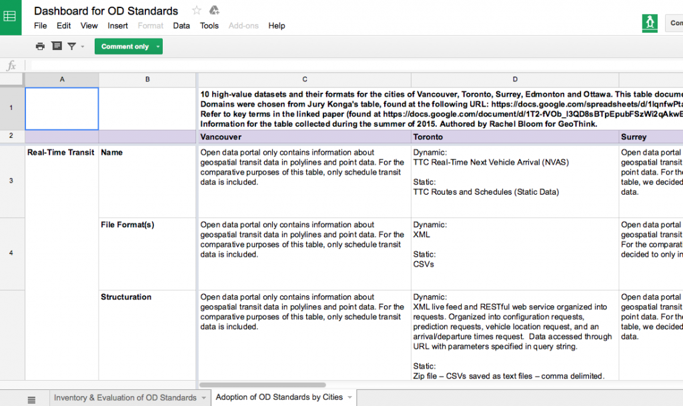Viewport: 683px width, 406px height.
Task: Click the Comment only button
Action: pyautogui.click(x=125, y=47)
